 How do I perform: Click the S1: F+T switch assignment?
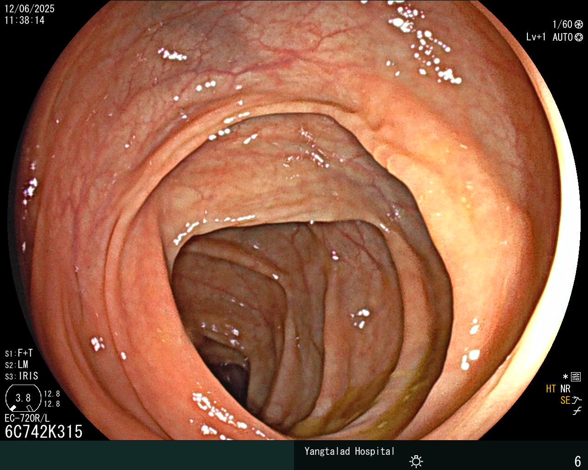pos(19,353)
